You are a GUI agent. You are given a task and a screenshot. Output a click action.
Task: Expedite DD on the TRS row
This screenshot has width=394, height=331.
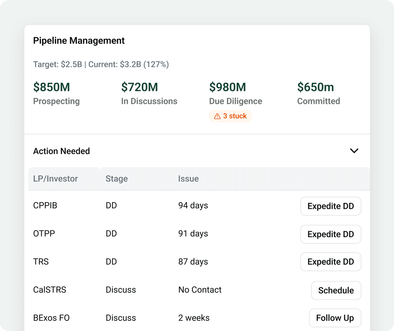tap(331, 262)
